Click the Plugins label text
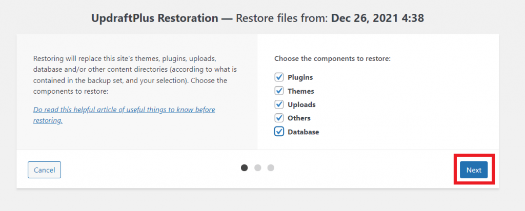 300,77
